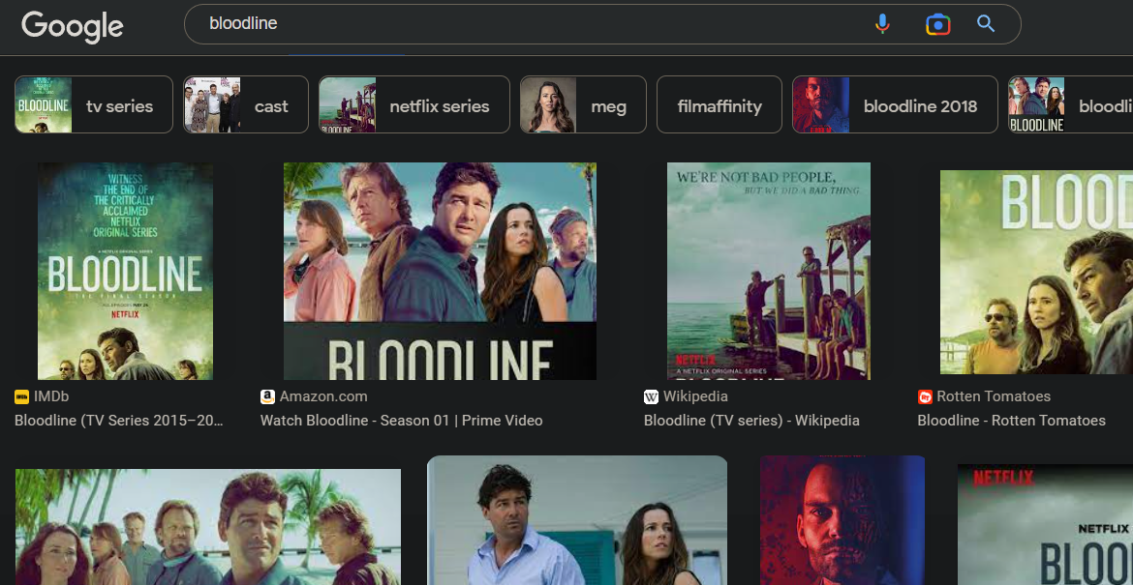
Task: Open 'Bloodline - Rotten Tomatoes' link
Action: pos(1012,421)
